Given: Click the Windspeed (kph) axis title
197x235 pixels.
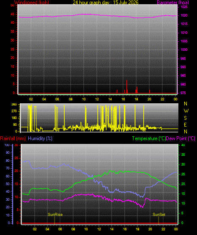Looking at the screenshot, I should pos(32,3).
